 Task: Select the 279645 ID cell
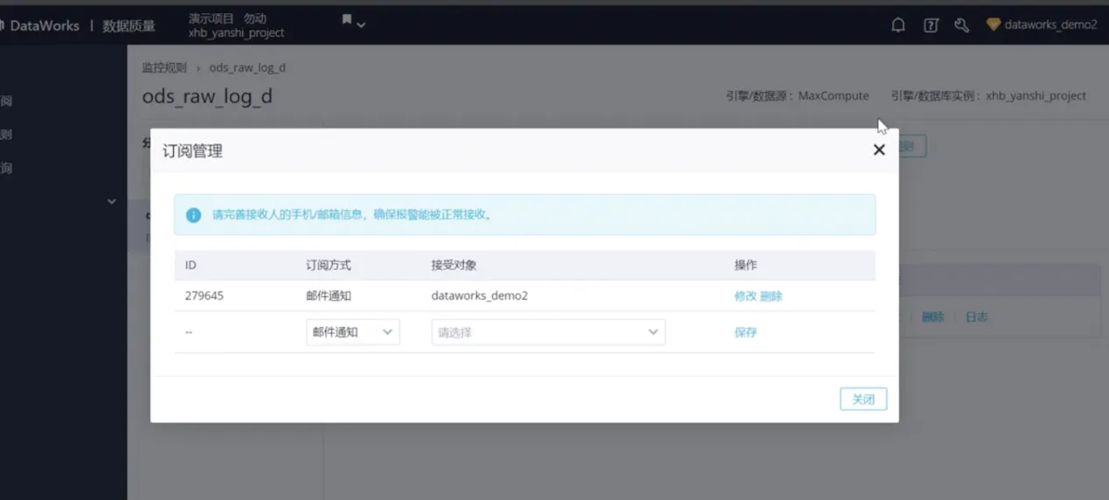coord(204,295)
